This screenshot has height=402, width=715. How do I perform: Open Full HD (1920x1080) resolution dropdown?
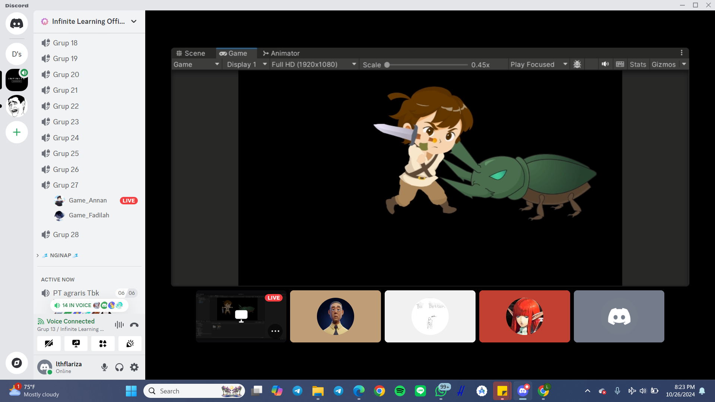tap(314, 64)
